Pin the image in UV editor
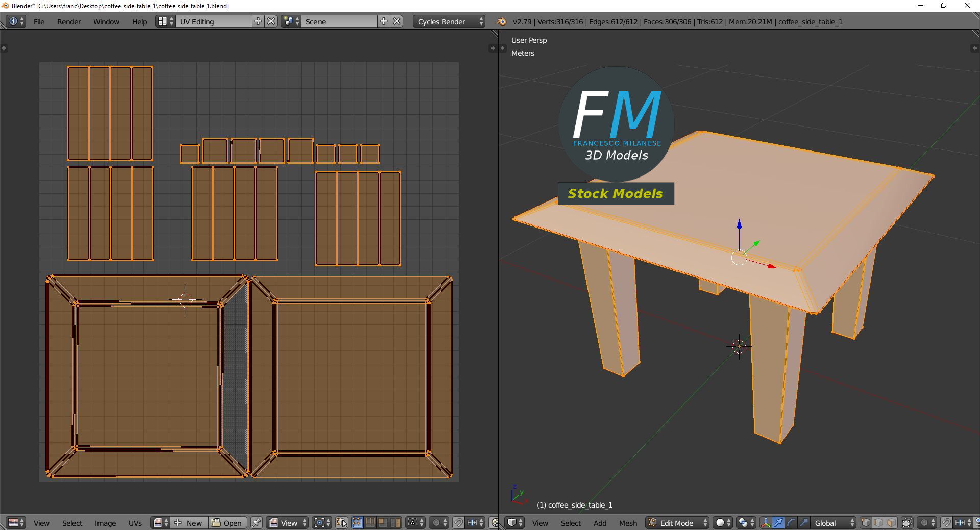980x530 pixels. point(256,523)
